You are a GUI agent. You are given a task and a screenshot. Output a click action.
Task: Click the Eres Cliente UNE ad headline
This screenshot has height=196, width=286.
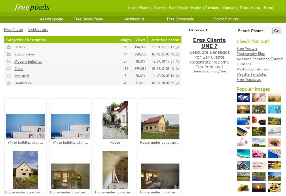coord(209,43)
